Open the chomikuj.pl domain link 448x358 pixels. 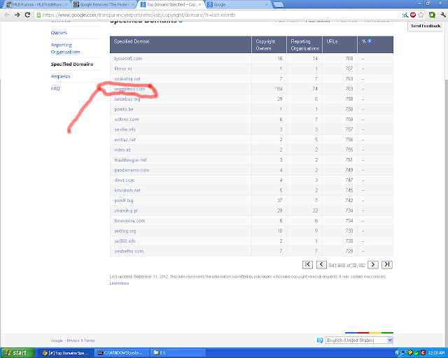[126, 210]
